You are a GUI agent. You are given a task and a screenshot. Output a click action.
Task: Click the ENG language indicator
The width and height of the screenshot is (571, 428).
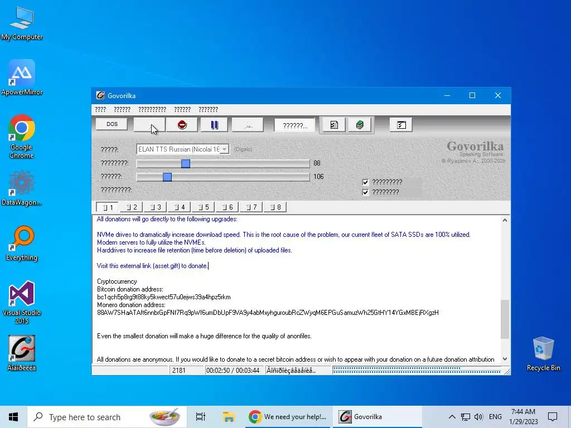[495, 417]
